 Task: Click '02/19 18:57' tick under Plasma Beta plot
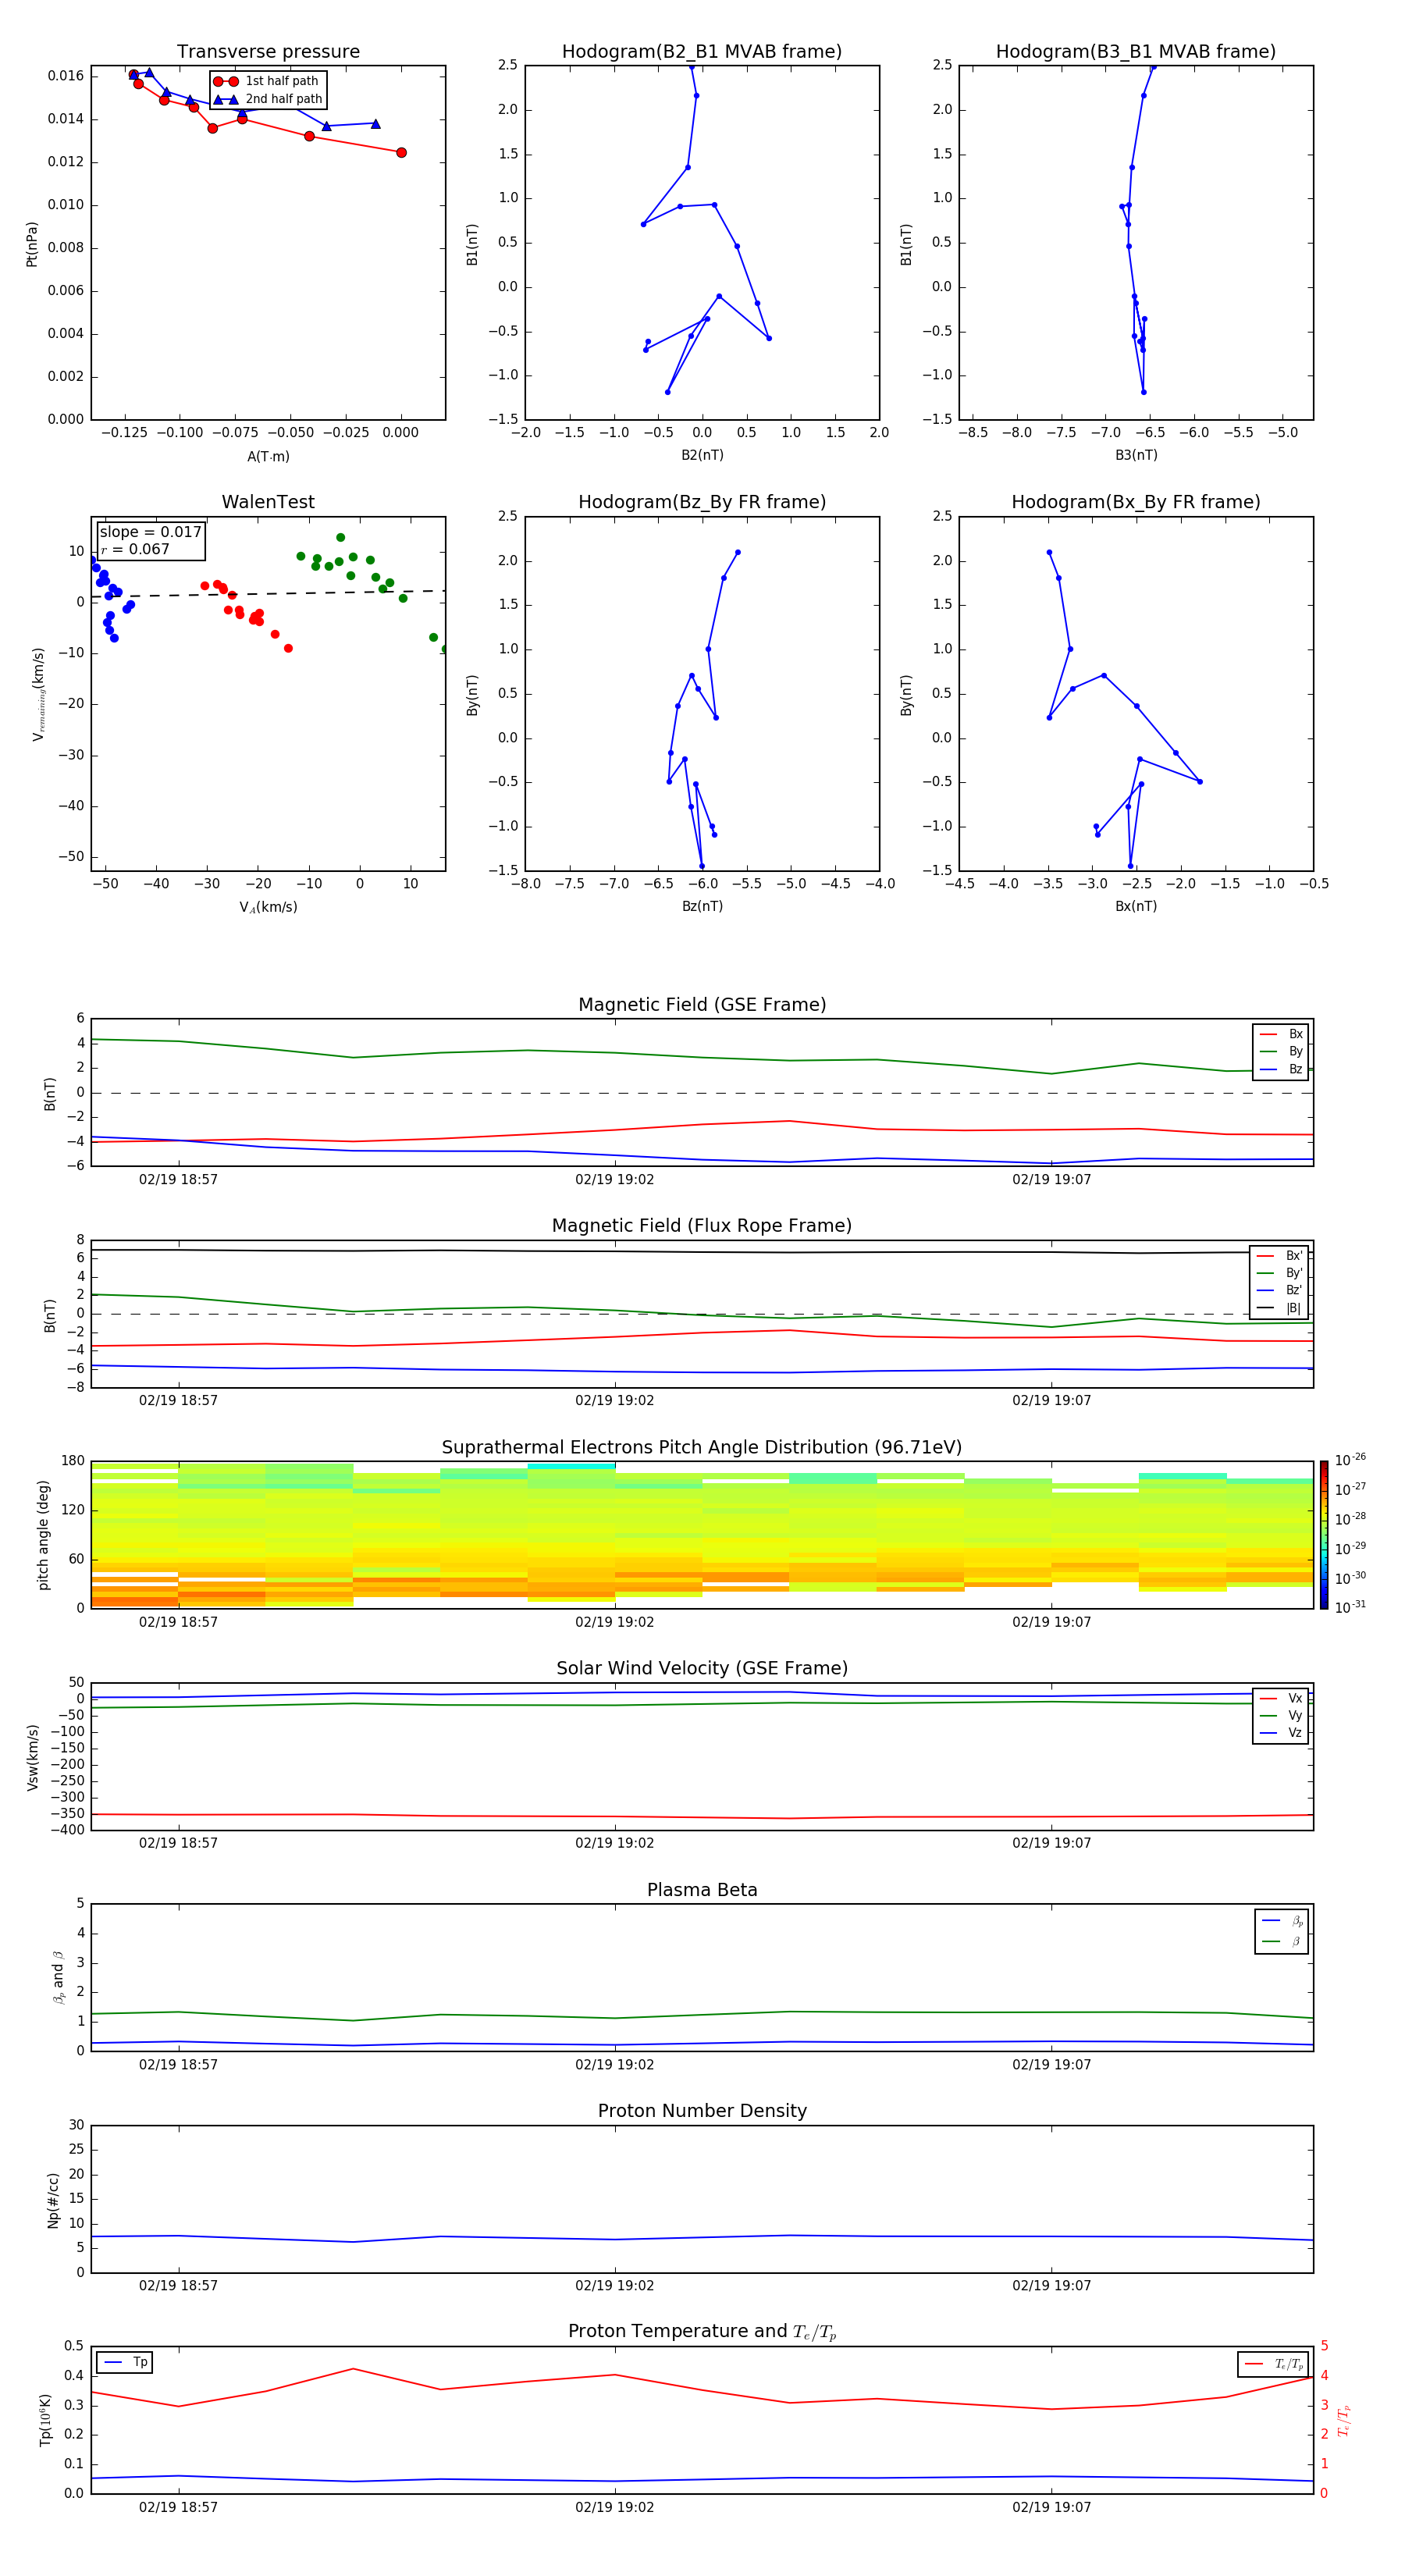[178, 2064]
